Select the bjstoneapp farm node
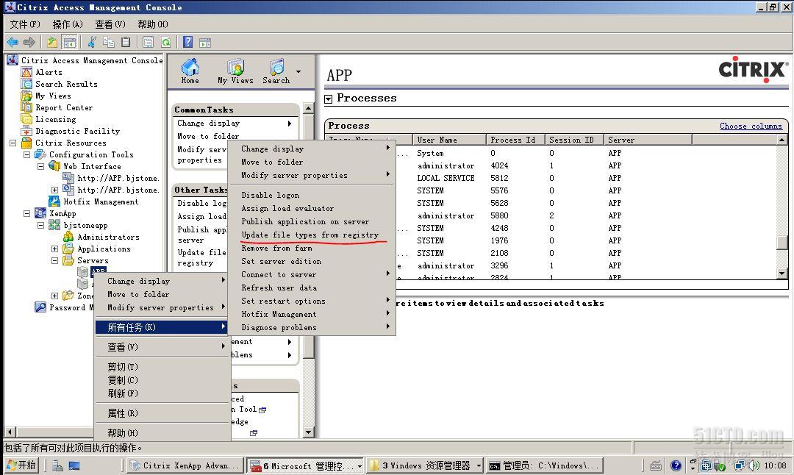The width and height of the screenshot is (794, 475). point(85,225)
